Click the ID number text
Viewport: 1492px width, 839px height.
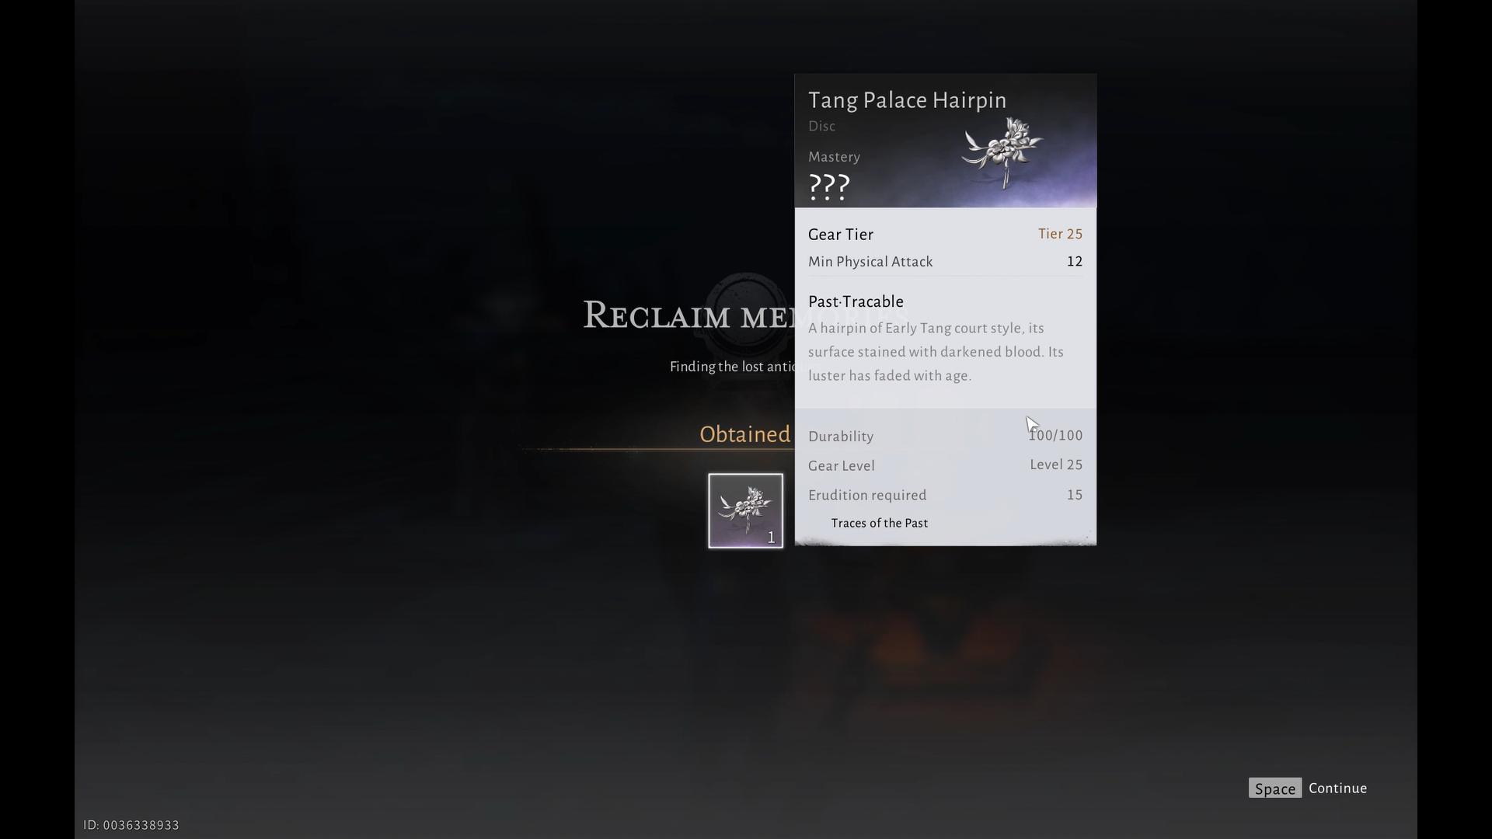coord(131,825)
